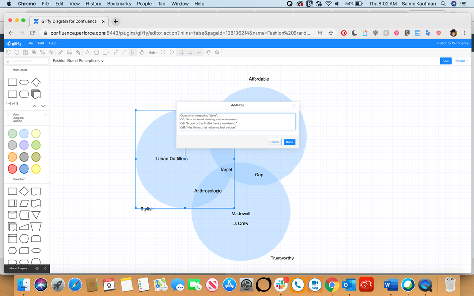The height and width of the screenshot is (296, 474).
Task: Open the Gliffy Help menu
Action: 53,43
